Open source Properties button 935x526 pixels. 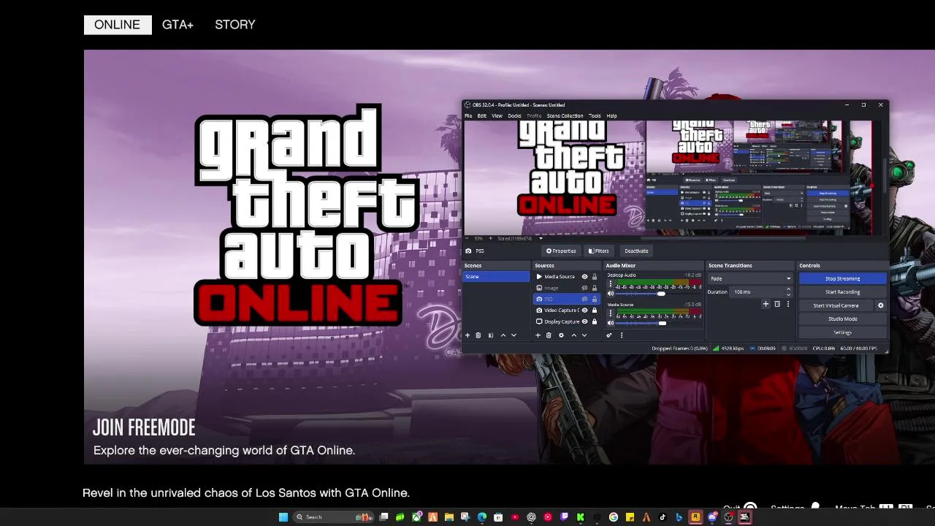tap(561, 251)
